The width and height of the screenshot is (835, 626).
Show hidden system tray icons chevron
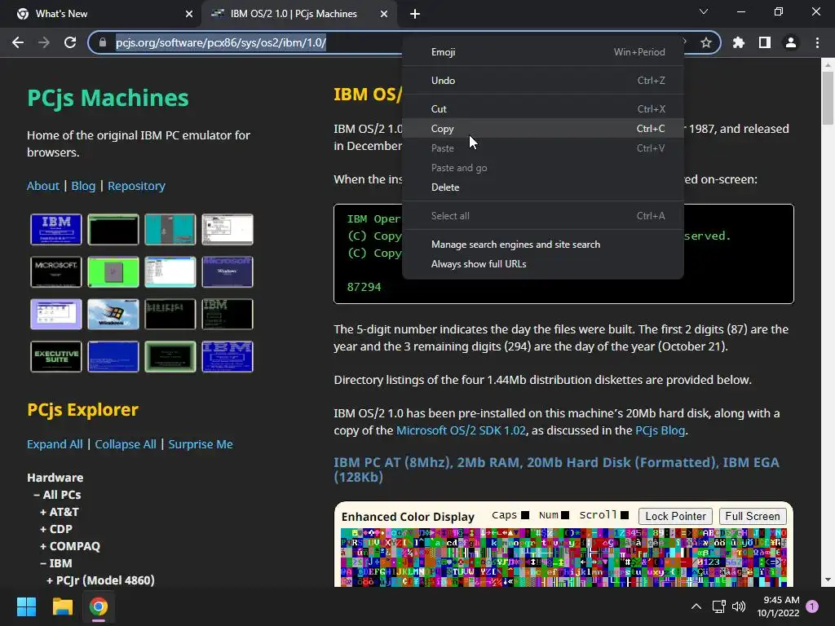[x=696, y=606]
